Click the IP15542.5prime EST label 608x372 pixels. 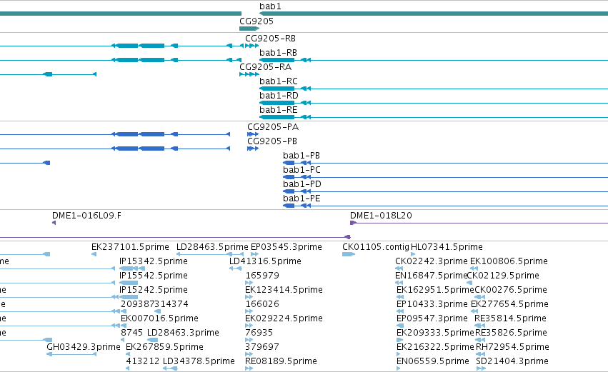click(154, 276)
